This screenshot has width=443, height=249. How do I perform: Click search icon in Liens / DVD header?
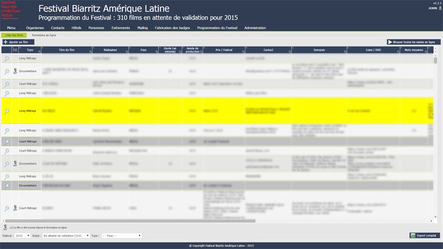398,51
